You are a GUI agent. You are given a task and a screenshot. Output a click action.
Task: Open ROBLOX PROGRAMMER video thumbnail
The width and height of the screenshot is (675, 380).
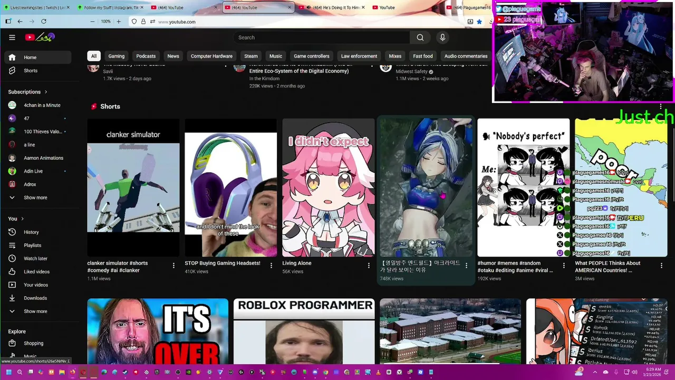pyautogui.click(x=304, y=331)
